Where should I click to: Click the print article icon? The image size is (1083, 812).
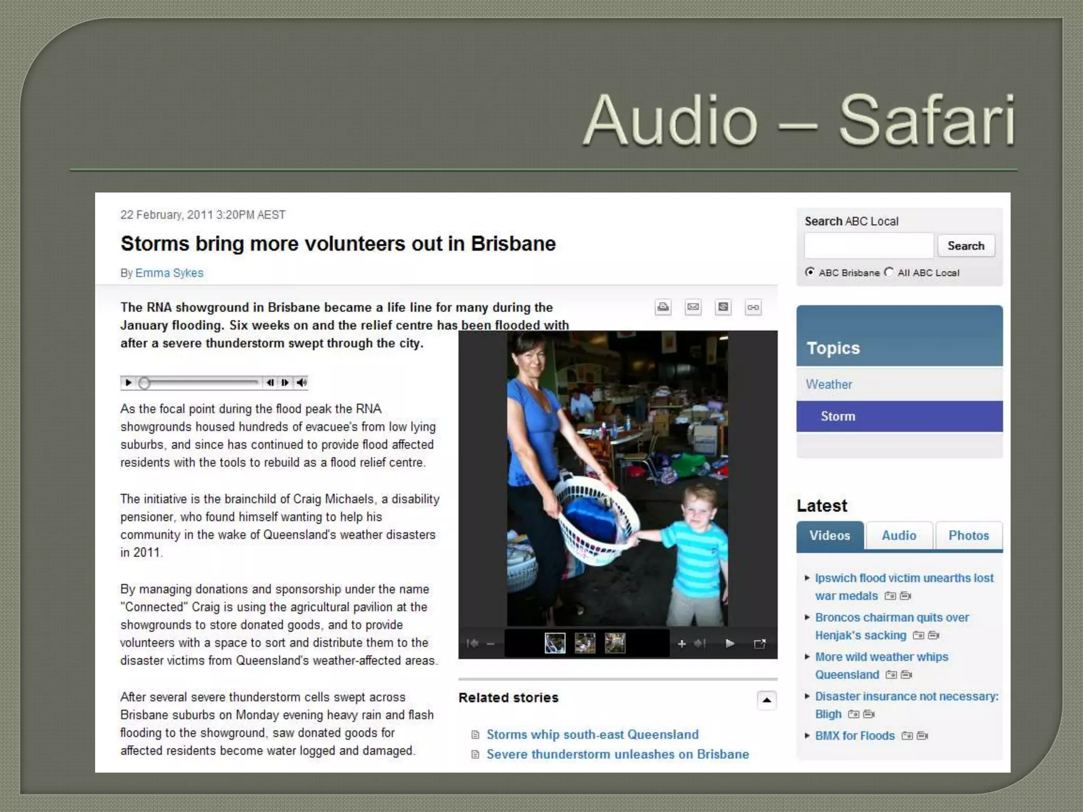(663, 307)
